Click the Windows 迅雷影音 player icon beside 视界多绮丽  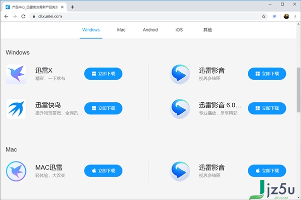[x=180, y=74]
